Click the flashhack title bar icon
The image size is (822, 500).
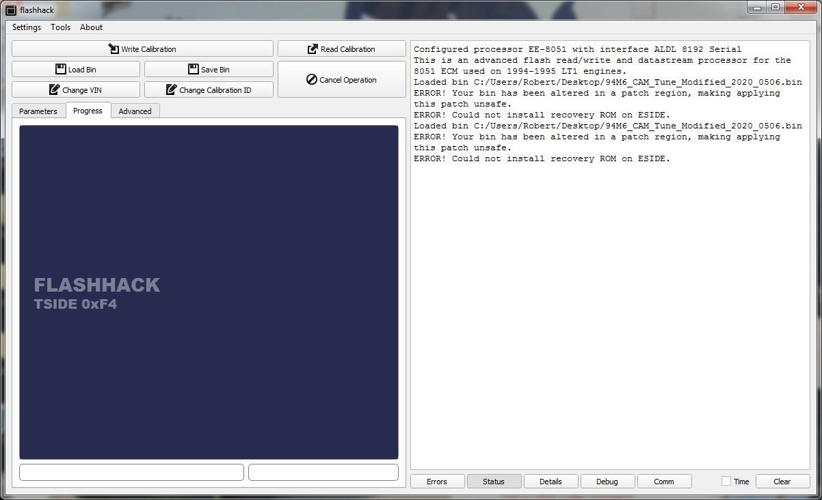point(10,10)
